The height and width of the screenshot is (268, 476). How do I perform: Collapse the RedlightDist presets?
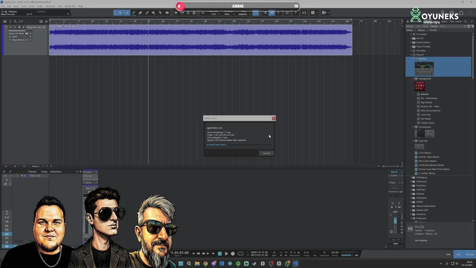tap(413, 79)
